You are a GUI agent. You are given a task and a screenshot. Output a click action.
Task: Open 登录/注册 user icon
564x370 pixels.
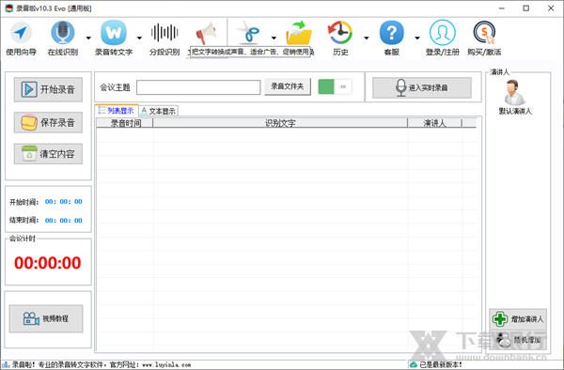click(x=443, y=33)
